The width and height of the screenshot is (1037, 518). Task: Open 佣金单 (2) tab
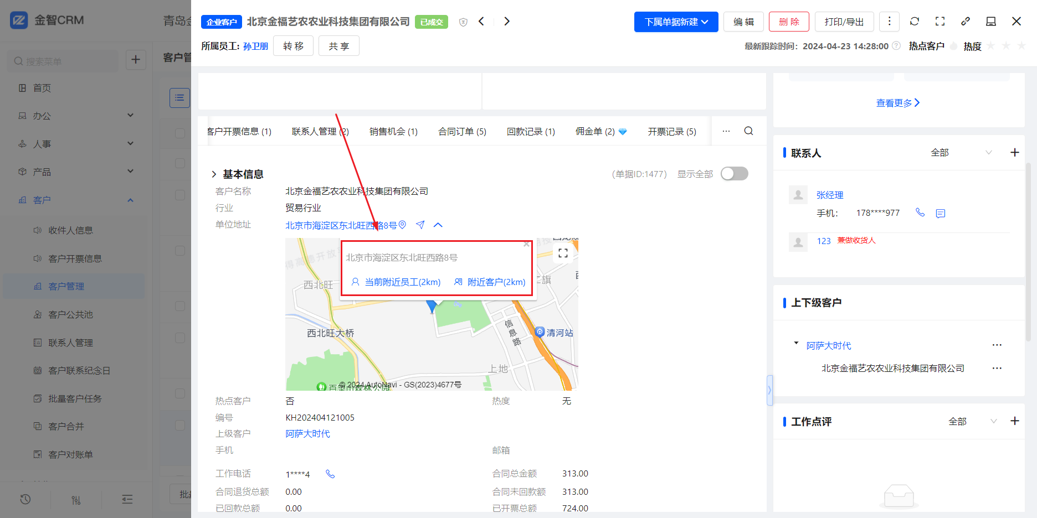pos(600,131)
